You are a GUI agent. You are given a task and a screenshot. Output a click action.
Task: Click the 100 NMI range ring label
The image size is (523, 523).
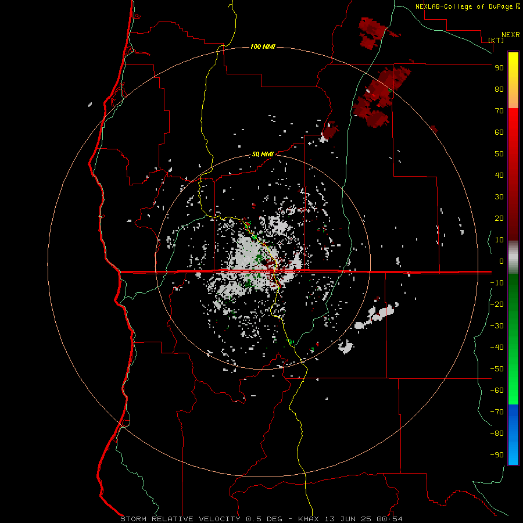click(x=263, y=46)
